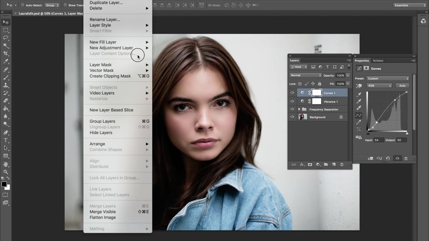Select the Crop tool
Screen dimensions: 429x241
click(6, 53)
